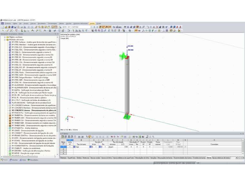Click the red X delete toolbar icon
The width and height of the screenshot is (245, 183).
pyautogui.click(x=157, y=27)
